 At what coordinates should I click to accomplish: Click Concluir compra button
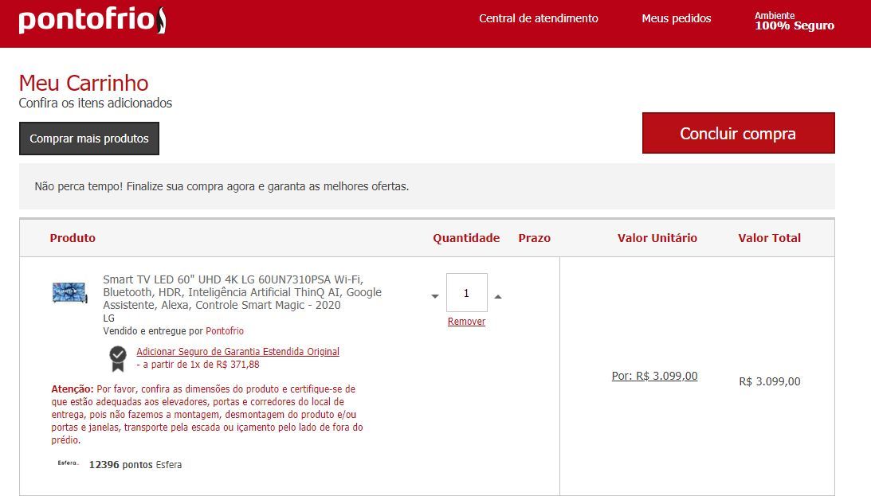point(738,133)
